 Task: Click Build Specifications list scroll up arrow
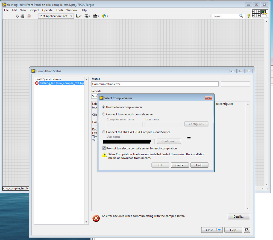(86, 79)
